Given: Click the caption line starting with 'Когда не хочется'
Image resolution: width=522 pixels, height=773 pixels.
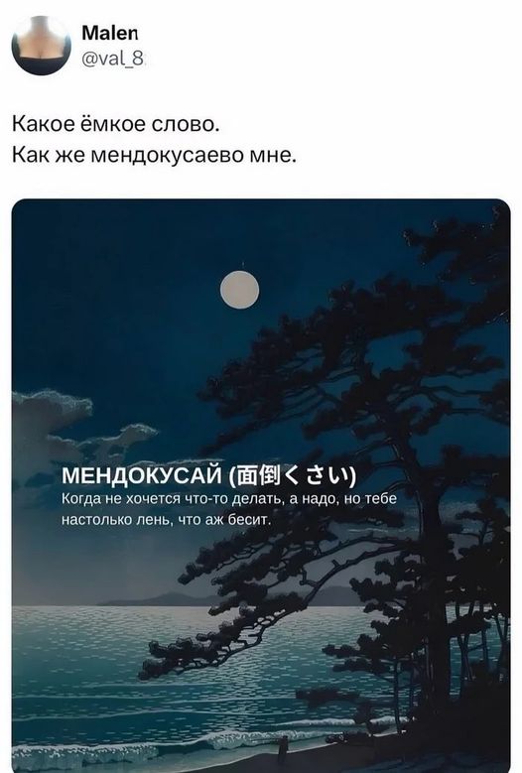Looking at the screenshot, I should click(228, 499).
